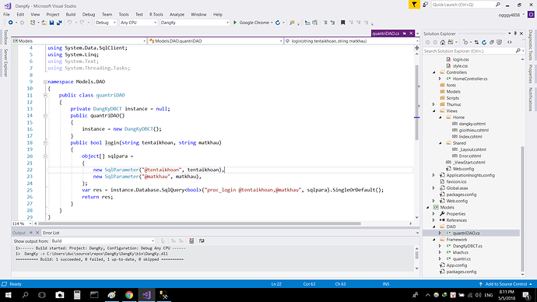Click the Redo toolbar icon
Screen dimensions: 537x302
coord(82,23)
